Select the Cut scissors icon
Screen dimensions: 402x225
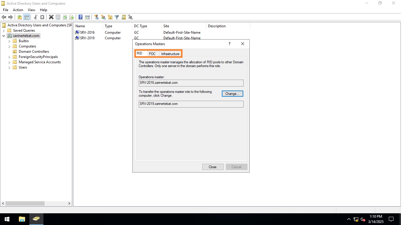coord(36,17)
